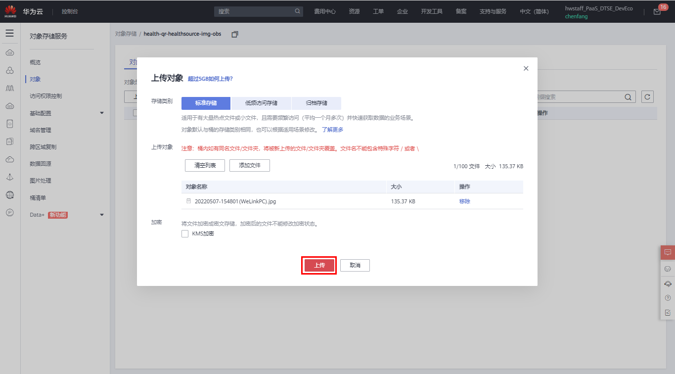Screen dimensions: 675x374
Task: Go to 对象 in sidebar
Action: tap(35, 79)
